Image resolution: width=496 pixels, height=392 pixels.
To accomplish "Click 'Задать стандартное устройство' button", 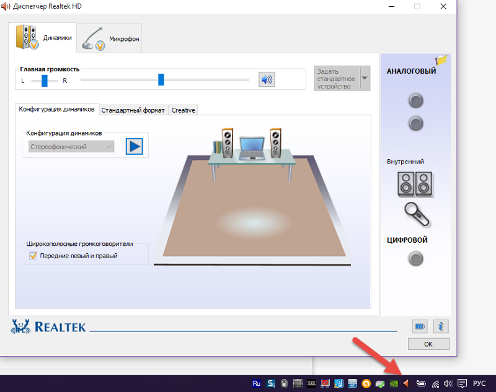I will (337, 78).
